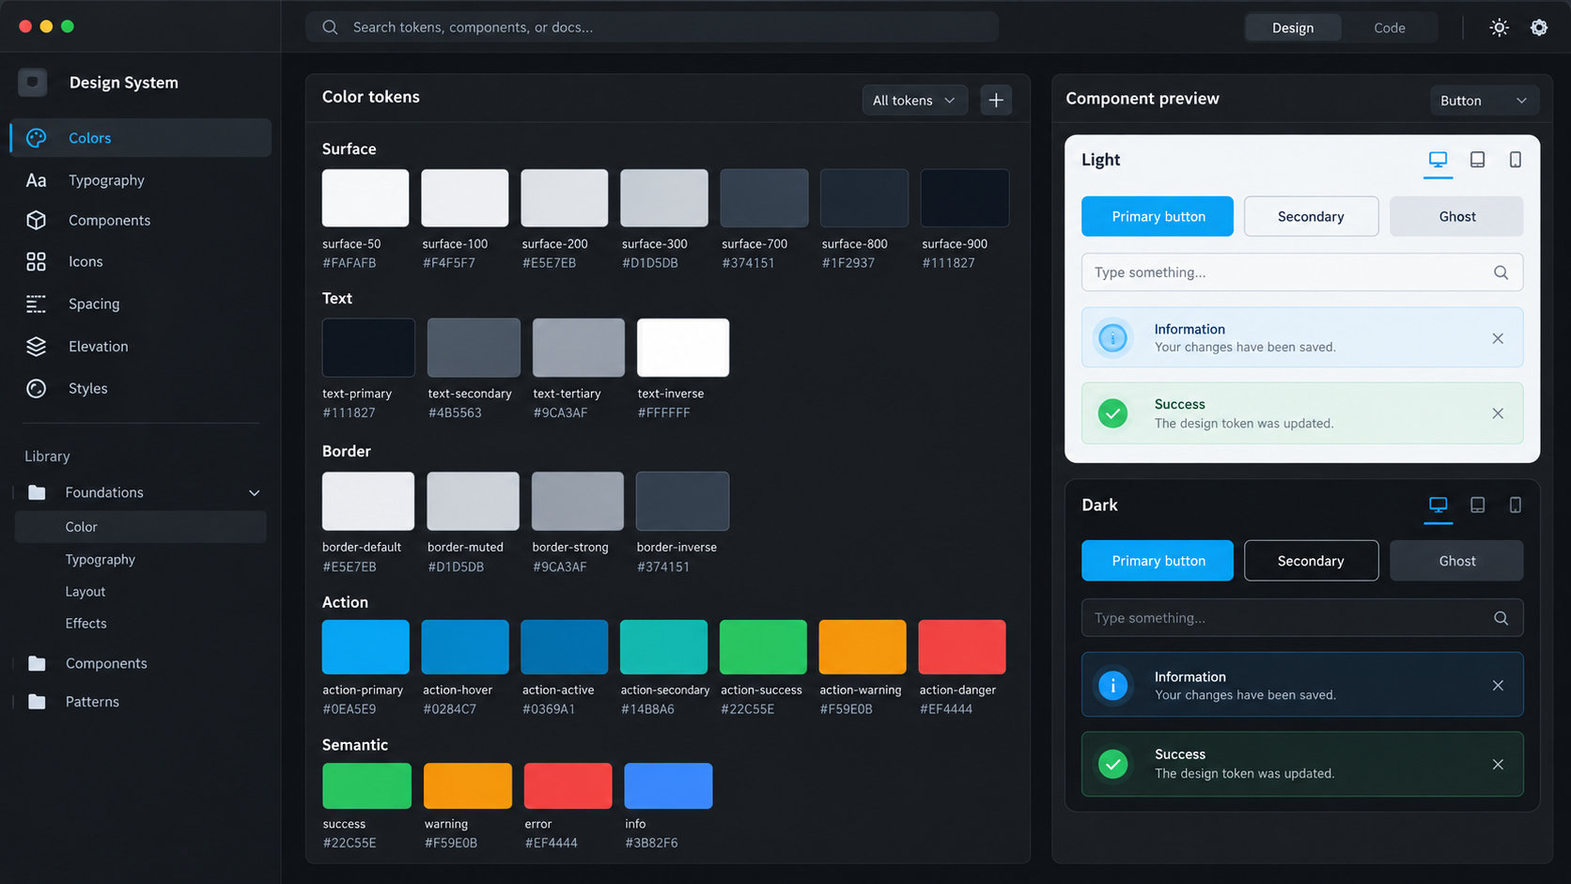Click search icon in Light preview input
This screenshot has width=1571, height=884.
click(1501, 272)
